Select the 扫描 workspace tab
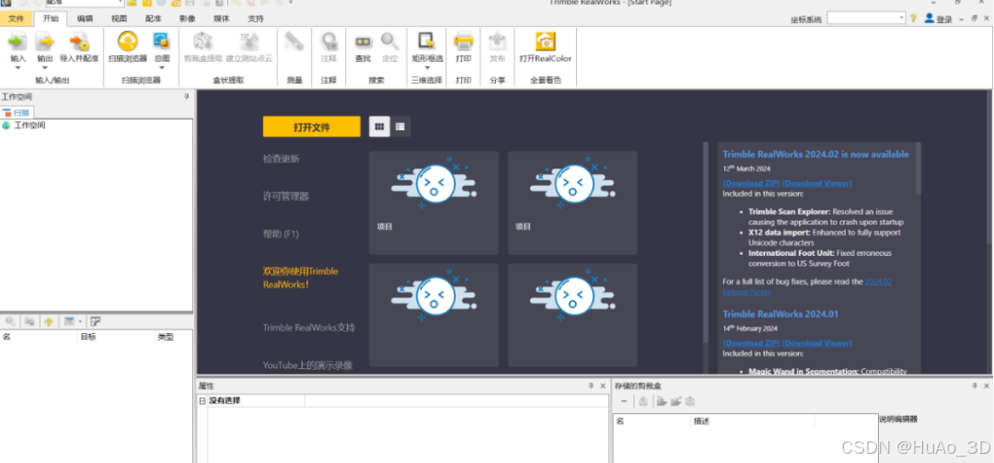The width and height of the screenshot is (994, 463). click(16, 112)
